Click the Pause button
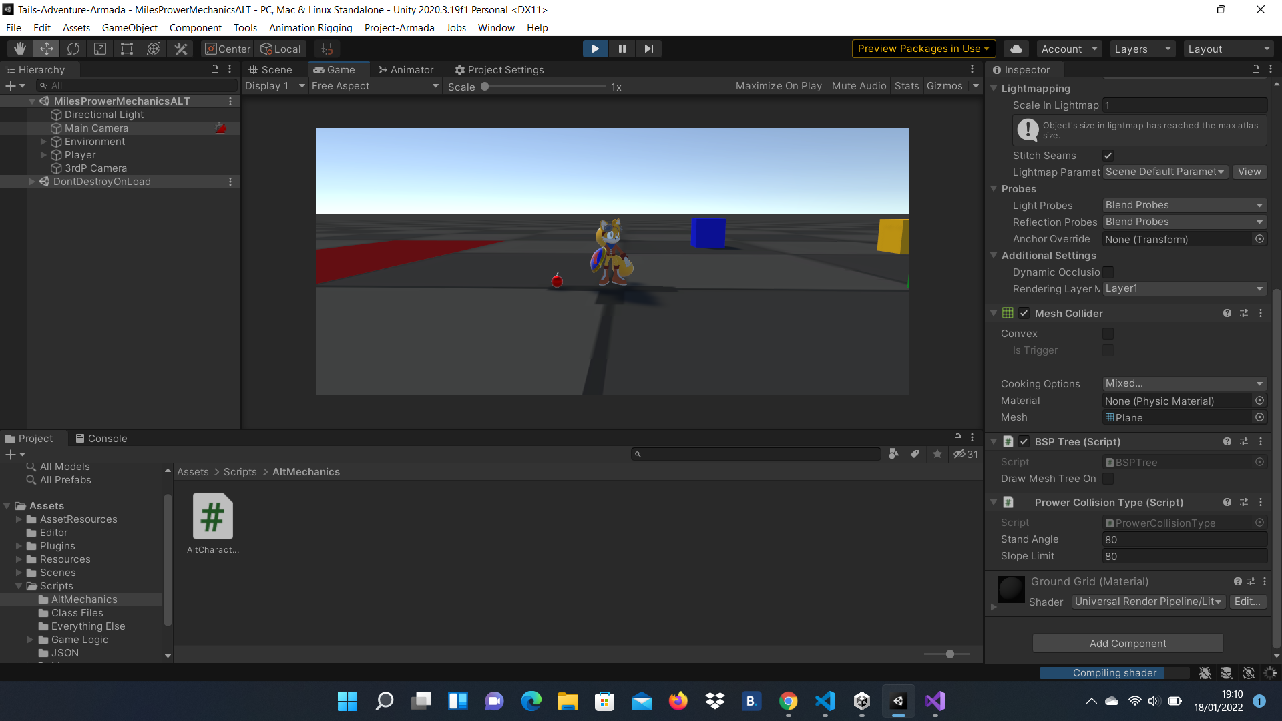Screen dimensions: 1282x721 622,49
